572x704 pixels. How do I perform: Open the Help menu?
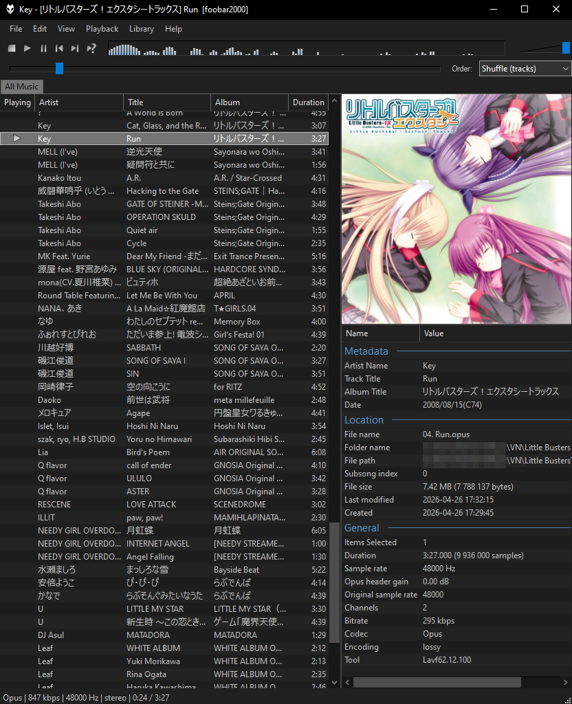click(173, 29)
